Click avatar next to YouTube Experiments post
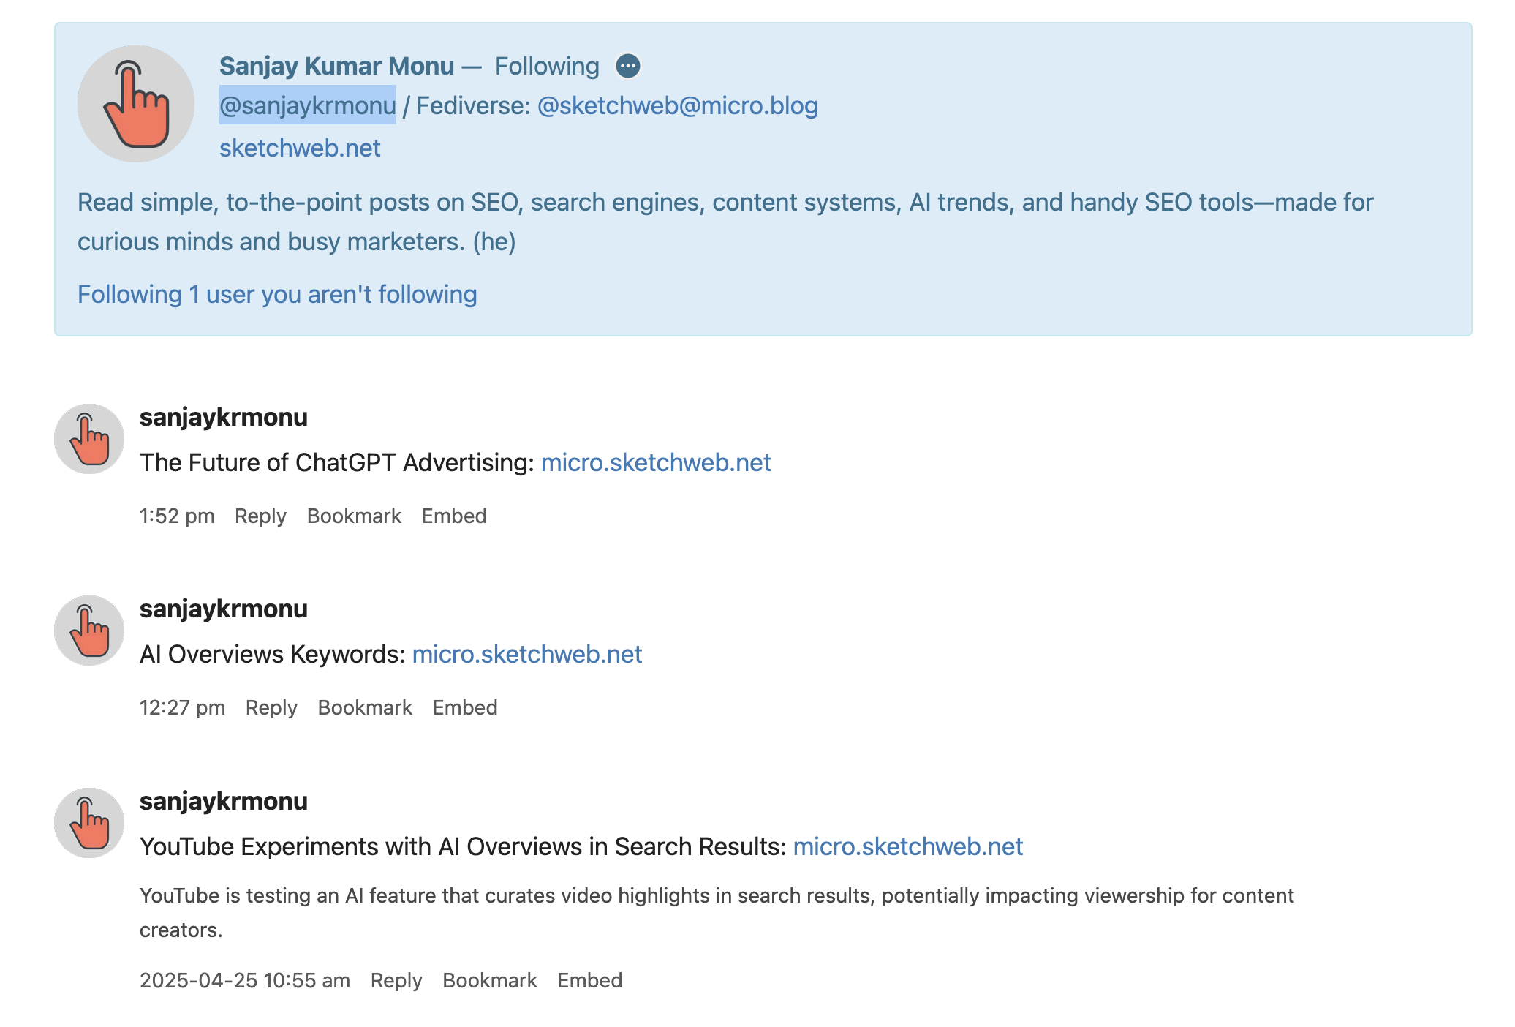The height and width of the screenshot is (1027, 1515). 89,823
